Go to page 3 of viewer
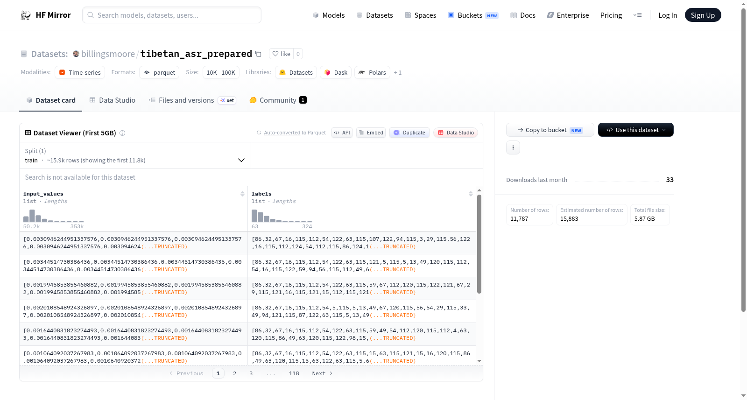 tap(251, 373)
